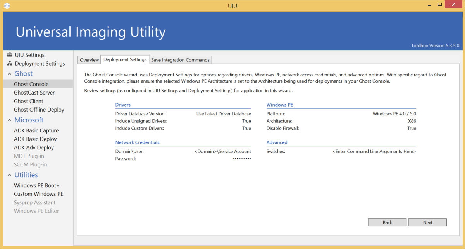The width and height of the screenshot is (465, 249).
Task: Switch to the Overview tab
Action: (x=89, y=60)
